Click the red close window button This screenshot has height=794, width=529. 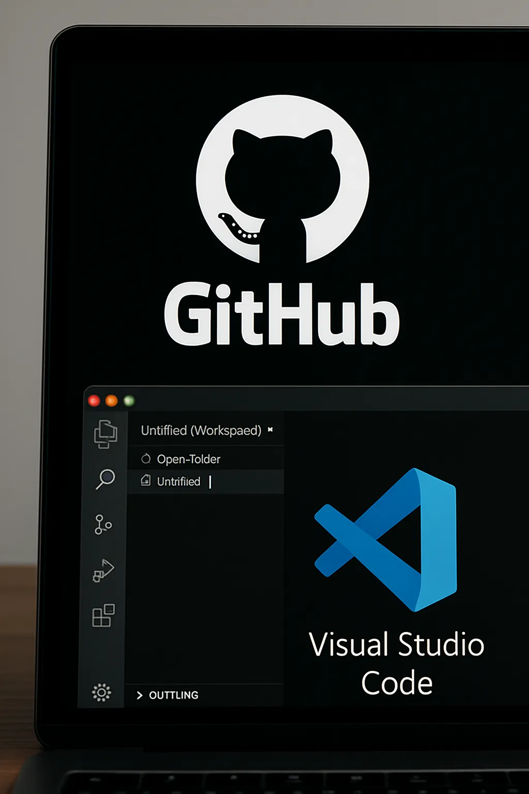(x=94, y=401)
